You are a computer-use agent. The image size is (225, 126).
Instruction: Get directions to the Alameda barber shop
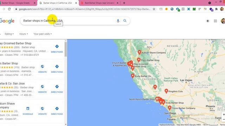(x=57, y=69)
